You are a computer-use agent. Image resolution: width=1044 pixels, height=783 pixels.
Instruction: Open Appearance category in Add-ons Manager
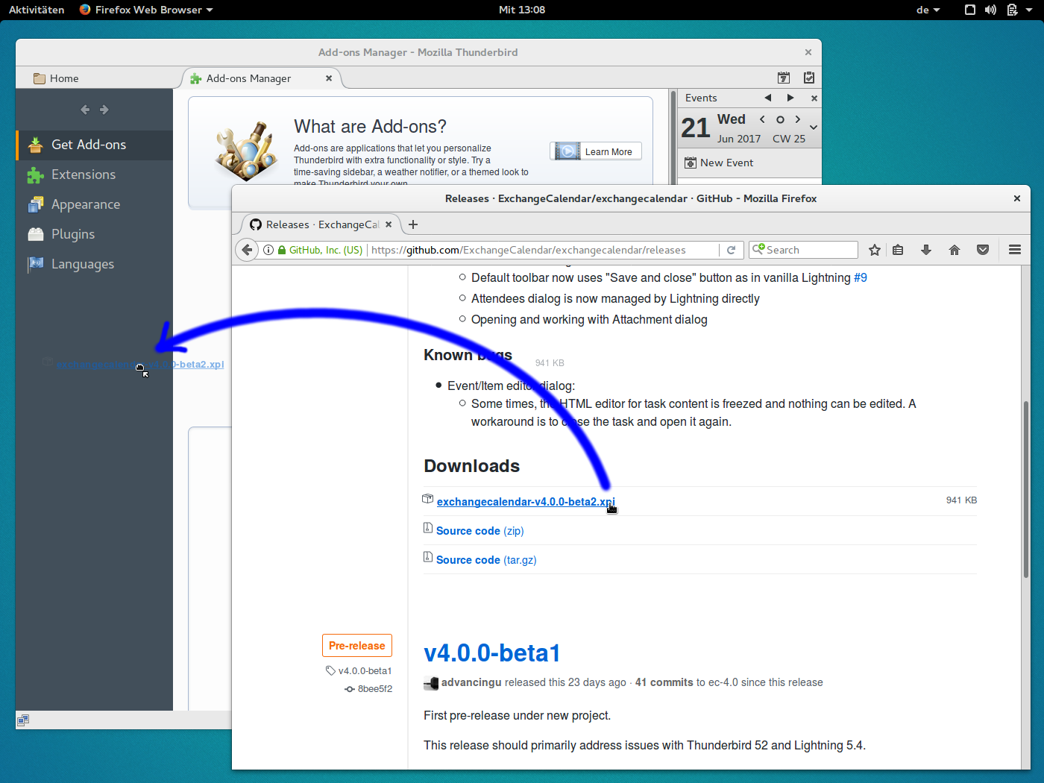[95, 204]
